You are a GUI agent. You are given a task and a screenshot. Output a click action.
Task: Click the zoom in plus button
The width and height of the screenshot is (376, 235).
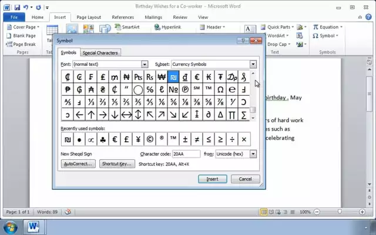pos(362,212)
